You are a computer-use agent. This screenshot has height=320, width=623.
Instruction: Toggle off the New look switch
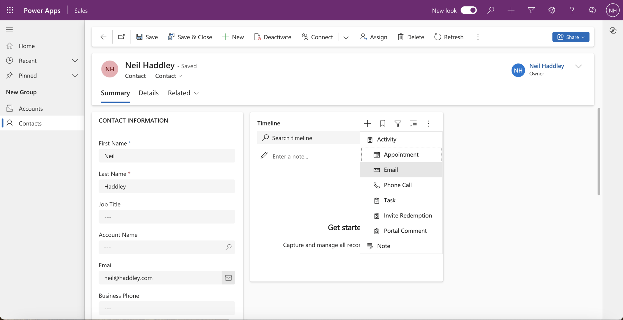point(468,10)
